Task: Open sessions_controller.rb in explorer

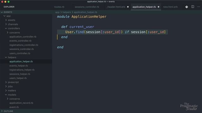Action: pos(21,49)
